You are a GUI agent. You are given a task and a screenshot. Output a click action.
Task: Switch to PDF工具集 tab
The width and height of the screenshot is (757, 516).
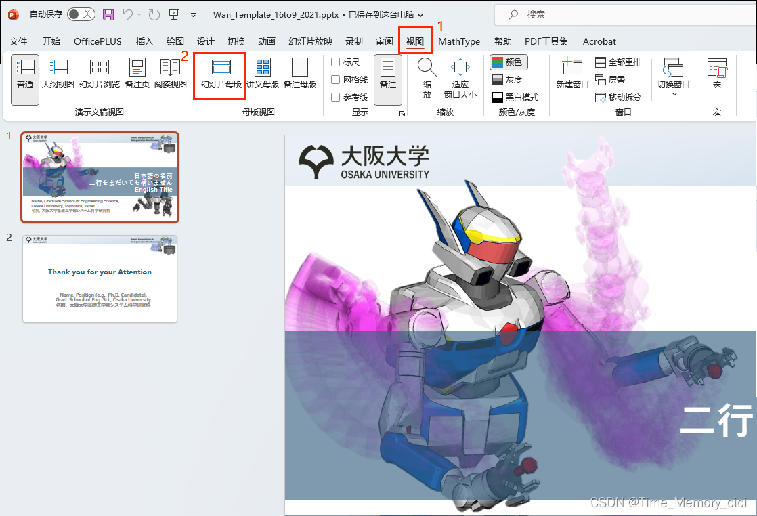click(546, 41)
